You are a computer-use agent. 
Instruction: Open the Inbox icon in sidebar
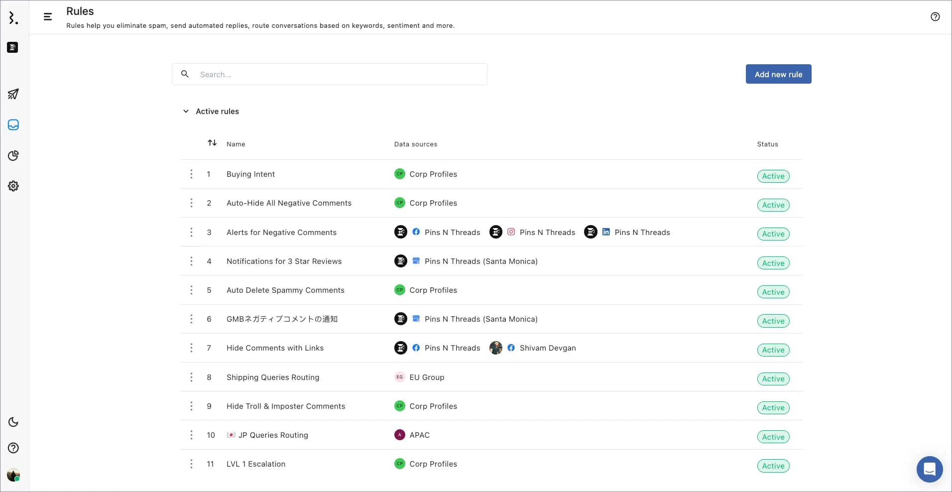(x=13, y=125)
